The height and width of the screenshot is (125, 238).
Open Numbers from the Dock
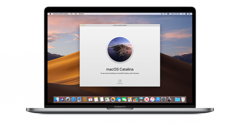click(x=135, y=99)
